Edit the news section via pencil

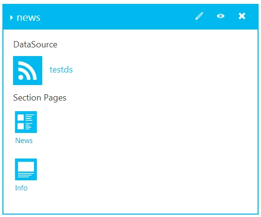(x=199, y=16)
